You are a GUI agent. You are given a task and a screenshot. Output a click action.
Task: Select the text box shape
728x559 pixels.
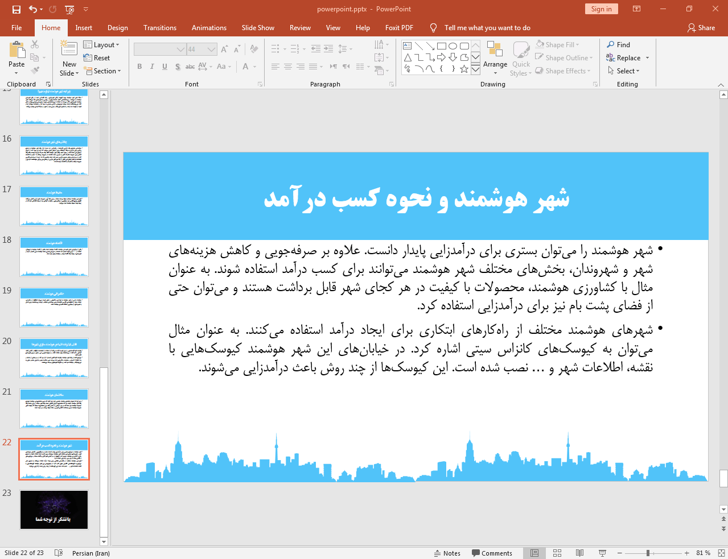pos(408,46)
